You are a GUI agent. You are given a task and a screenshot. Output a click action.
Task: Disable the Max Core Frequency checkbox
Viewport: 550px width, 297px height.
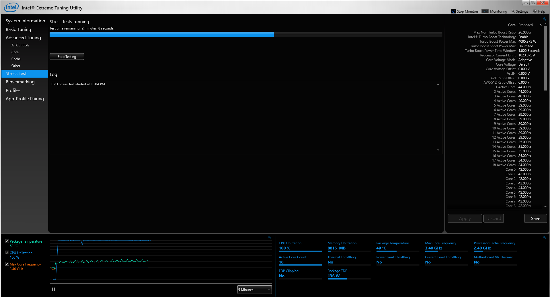coord(7,264)
